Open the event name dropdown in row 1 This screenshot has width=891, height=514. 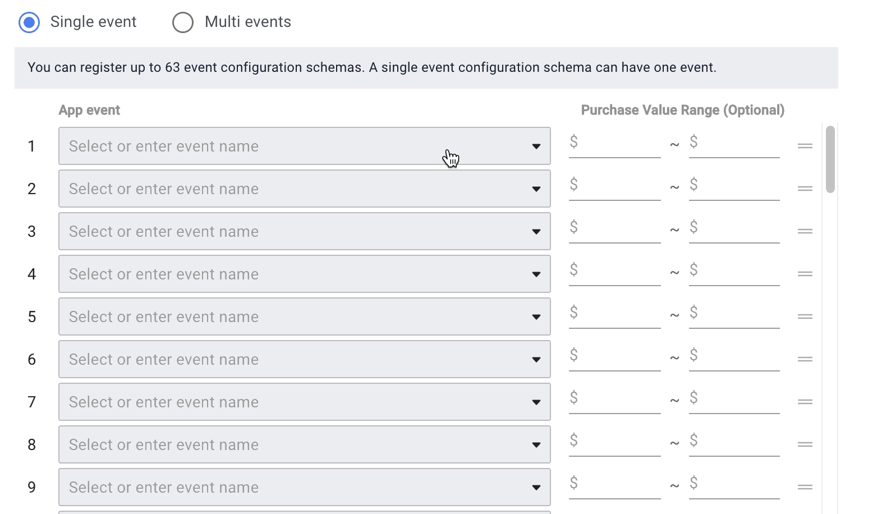point(536,146)
